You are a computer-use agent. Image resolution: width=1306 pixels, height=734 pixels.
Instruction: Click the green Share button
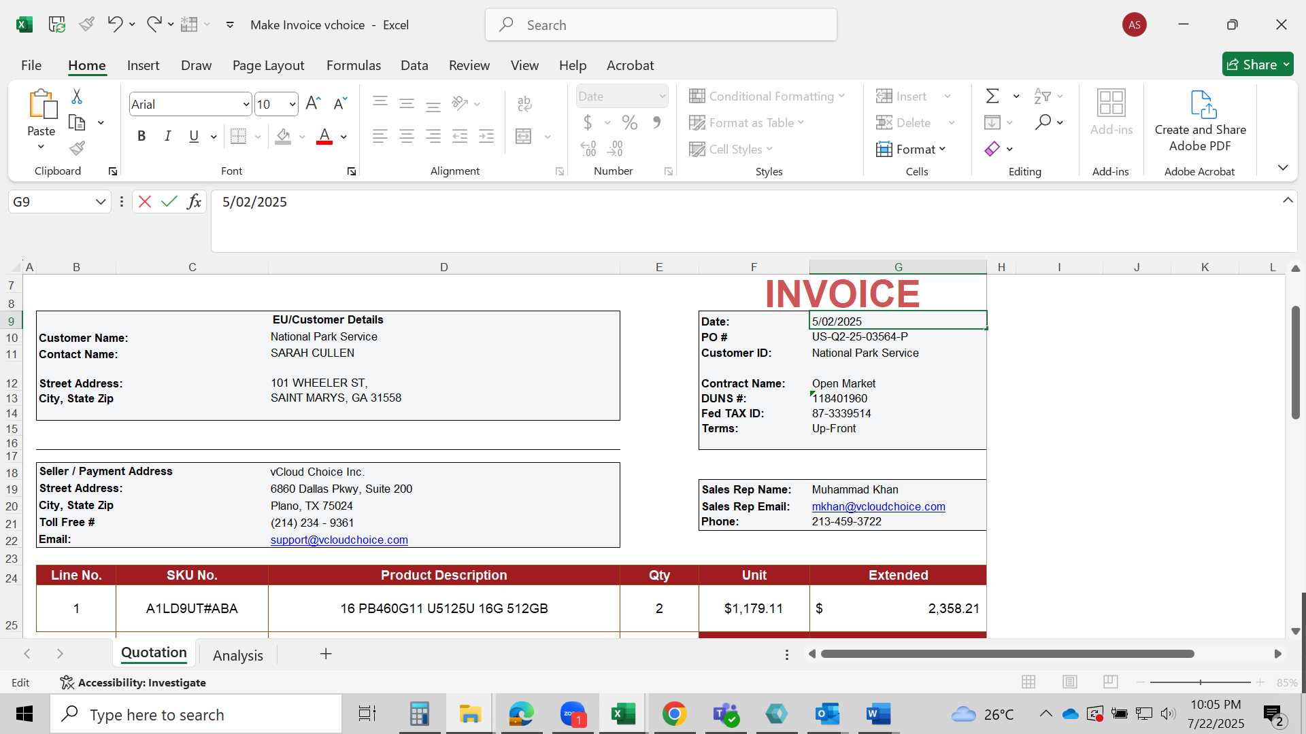[1258, 65]
